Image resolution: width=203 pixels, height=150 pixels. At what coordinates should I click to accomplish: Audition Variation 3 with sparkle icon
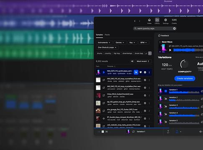tap(166, 106)
